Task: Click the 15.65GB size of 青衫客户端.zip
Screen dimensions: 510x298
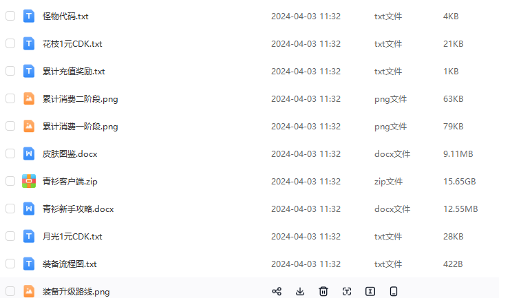Action: point(459,181)
